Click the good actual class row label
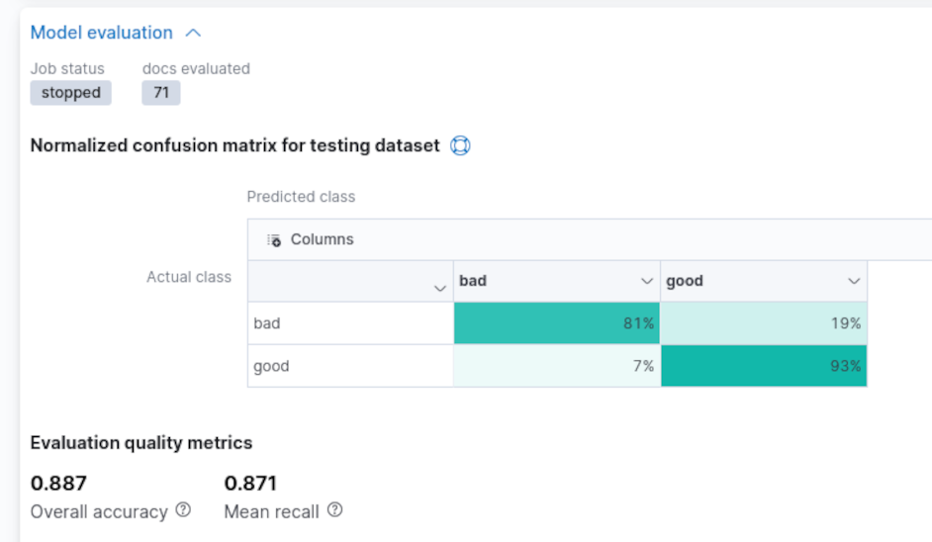Screen dimensions: 932x542 point(271,366)
